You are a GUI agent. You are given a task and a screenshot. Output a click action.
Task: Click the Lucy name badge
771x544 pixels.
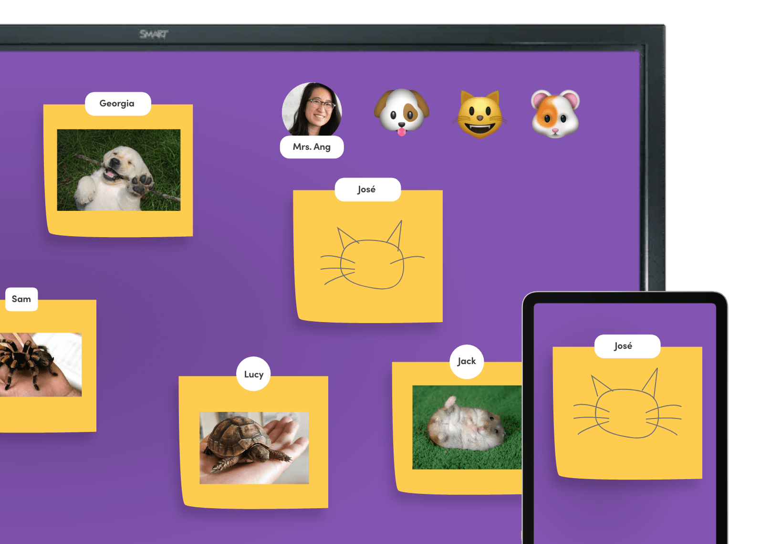254,374
